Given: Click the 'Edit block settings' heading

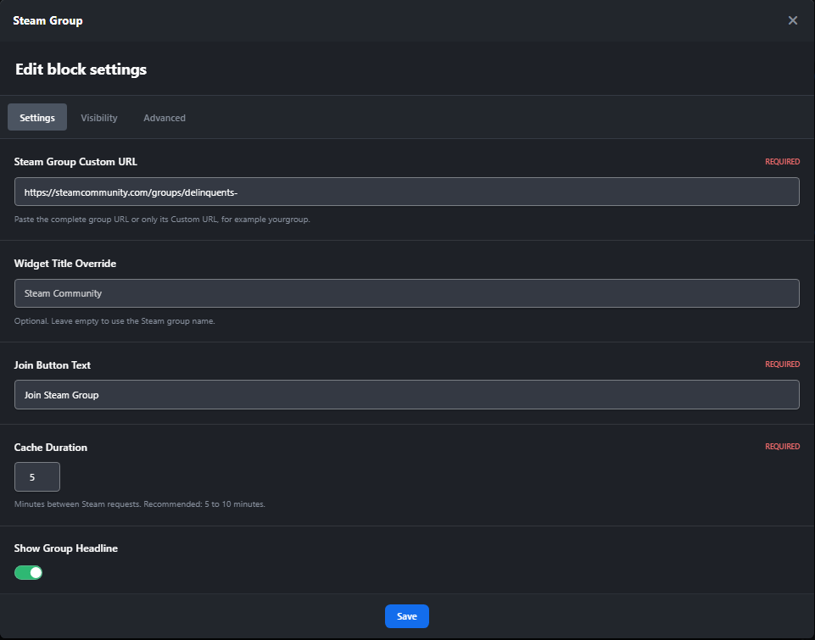Looking at the screenshot, I should pos(81,70).
